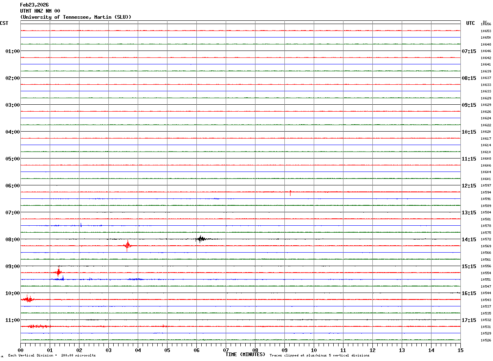Image resolution: width=493 pixels, height=361 pixels.
Task: Click the DC offset value 10646
Action: tap(486, 51)
